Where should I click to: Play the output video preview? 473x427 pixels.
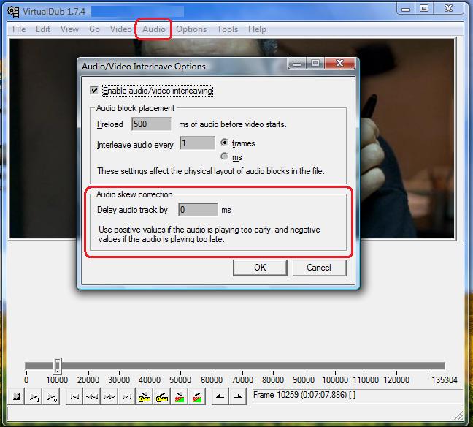51,397
